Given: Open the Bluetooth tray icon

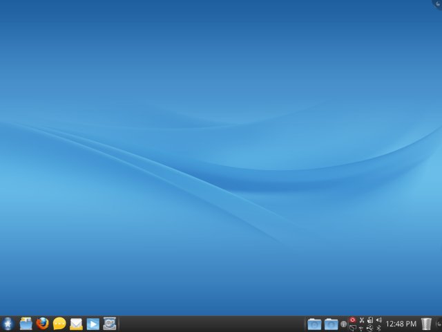Looking at the screenshot, I should (379, 328).
